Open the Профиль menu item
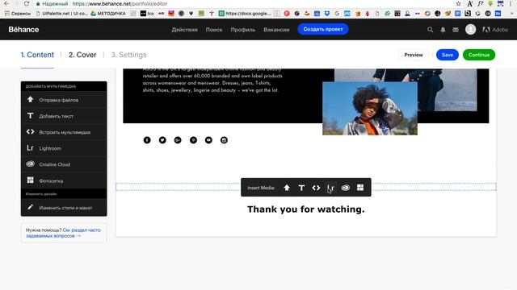This screenshot has height=290, width=517. point(243,30)
